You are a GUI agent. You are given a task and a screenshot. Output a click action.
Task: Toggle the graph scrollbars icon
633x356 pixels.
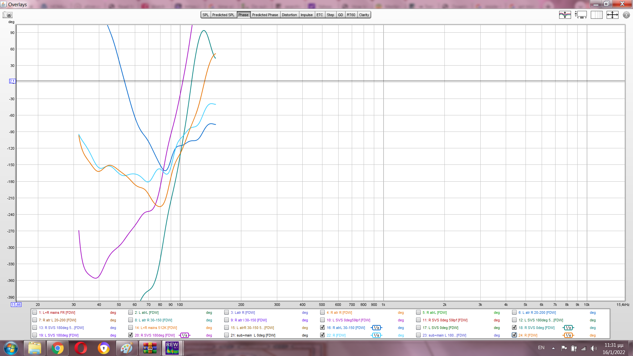click(581, 15)
